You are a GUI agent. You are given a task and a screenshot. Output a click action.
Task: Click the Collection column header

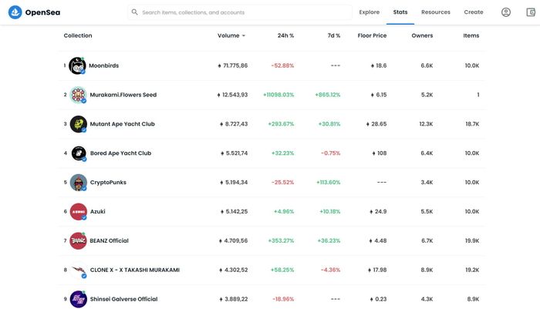point(78,35)
